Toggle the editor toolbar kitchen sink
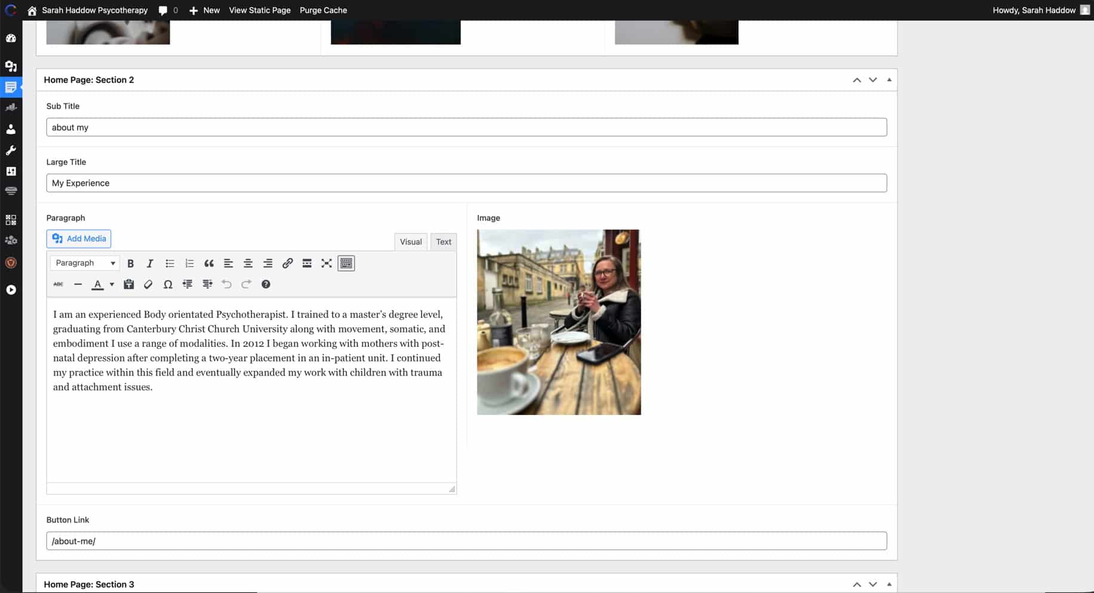Image resolution: width=1094 pixels, height=593 pixels. coord(346,263)
